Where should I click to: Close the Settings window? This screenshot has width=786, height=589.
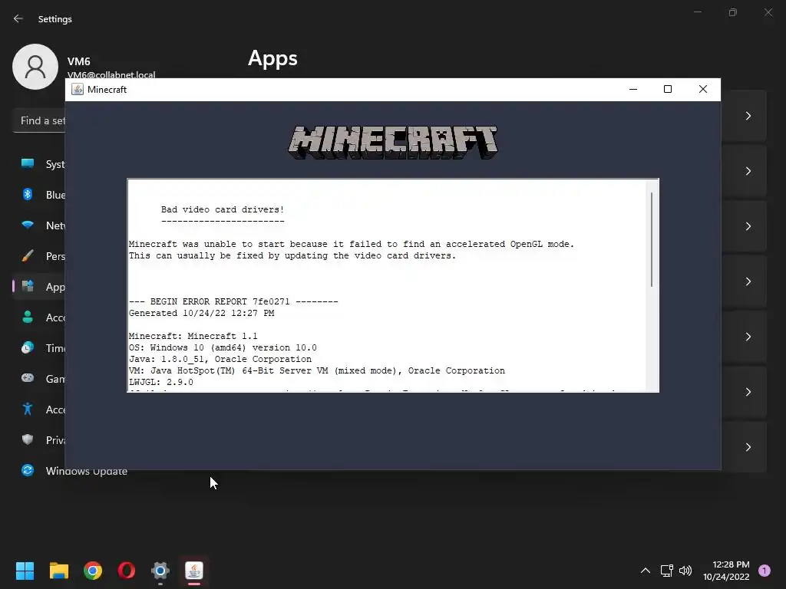click(x=768, y=12)
